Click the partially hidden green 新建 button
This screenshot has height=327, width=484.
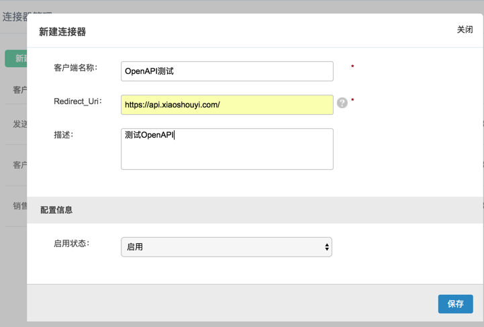(x=16, y=58)
